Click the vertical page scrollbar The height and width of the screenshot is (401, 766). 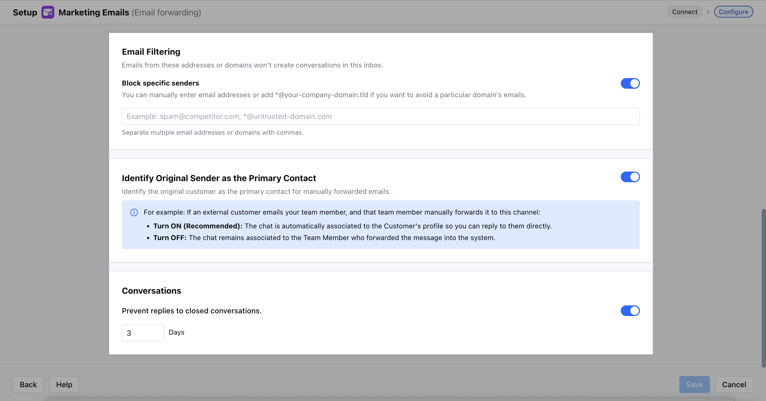[x=763, y=288]
